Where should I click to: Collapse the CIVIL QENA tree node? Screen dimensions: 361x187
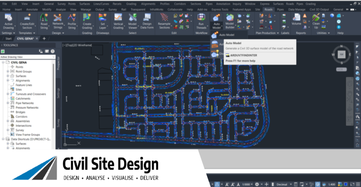(x=3, y=62)
